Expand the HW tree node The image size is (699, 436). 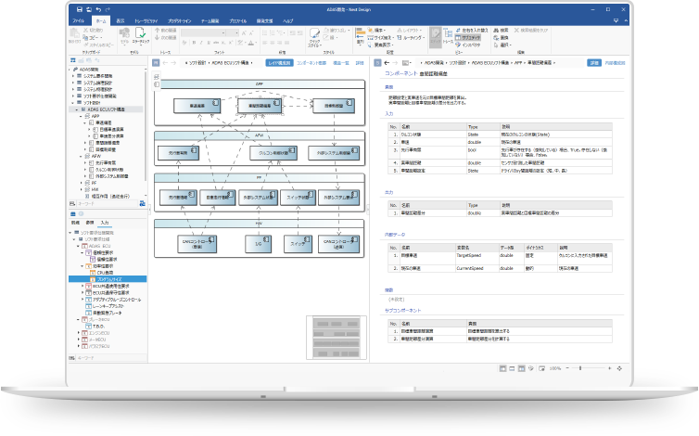82,189
